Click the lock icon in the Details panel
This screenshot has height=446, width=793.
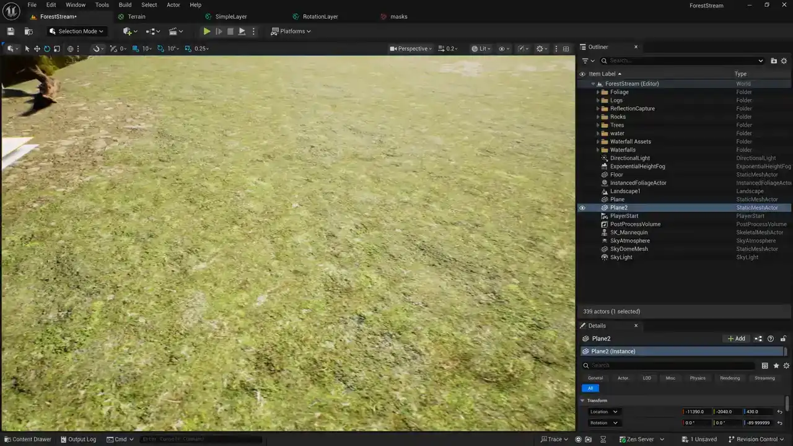783,339
